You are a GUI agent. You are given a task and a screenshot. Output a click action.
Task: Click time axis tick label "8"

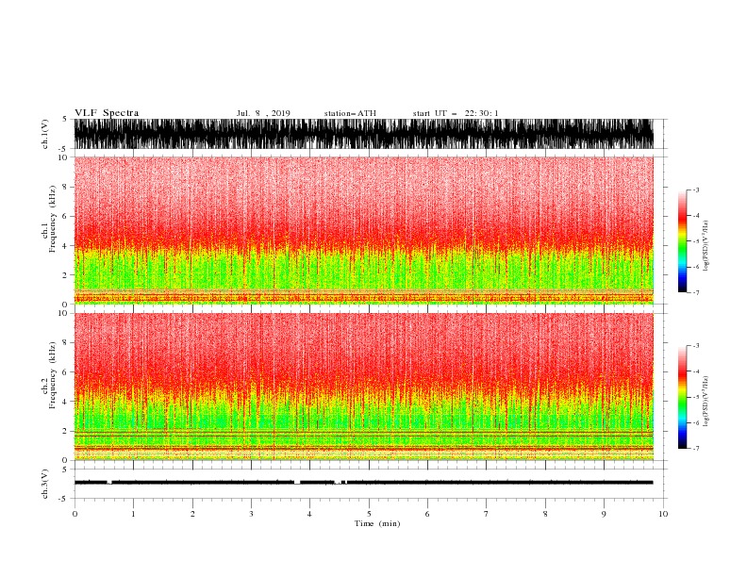(x=545, y=514)
